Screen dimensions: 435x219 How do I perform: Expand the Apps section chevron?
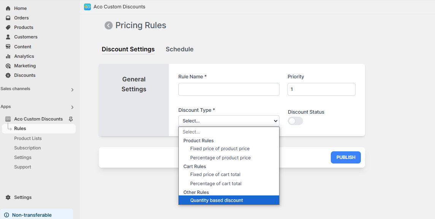(72, 107)
